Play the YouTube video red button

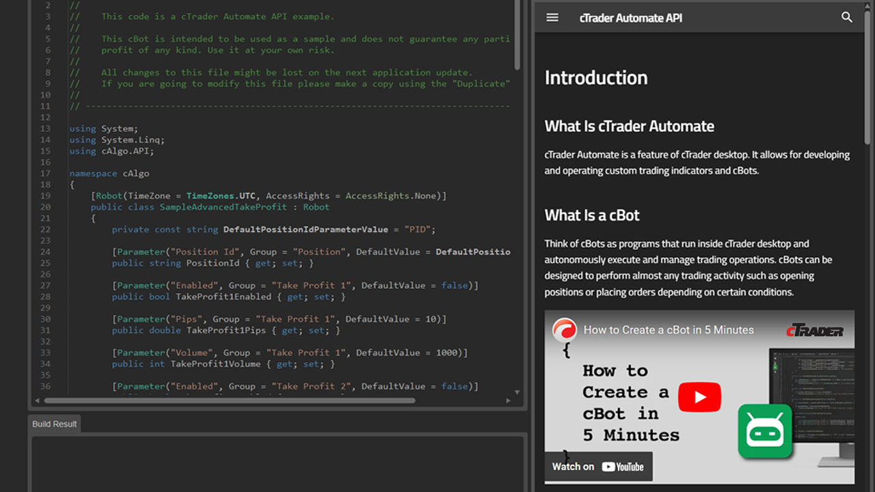pyautogui.click(x=699, y=397)
